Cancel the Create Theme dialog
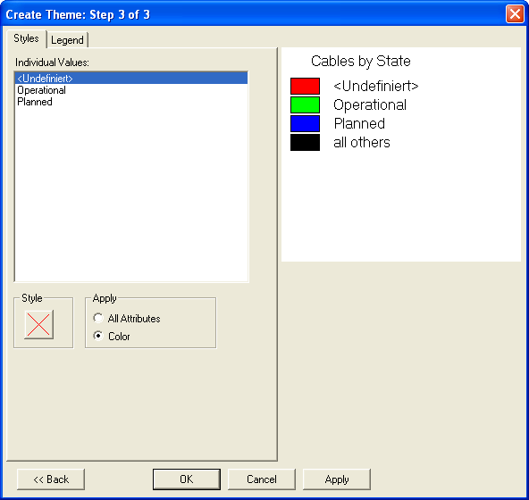The image size is (529, 500). (x=262, y=479)
